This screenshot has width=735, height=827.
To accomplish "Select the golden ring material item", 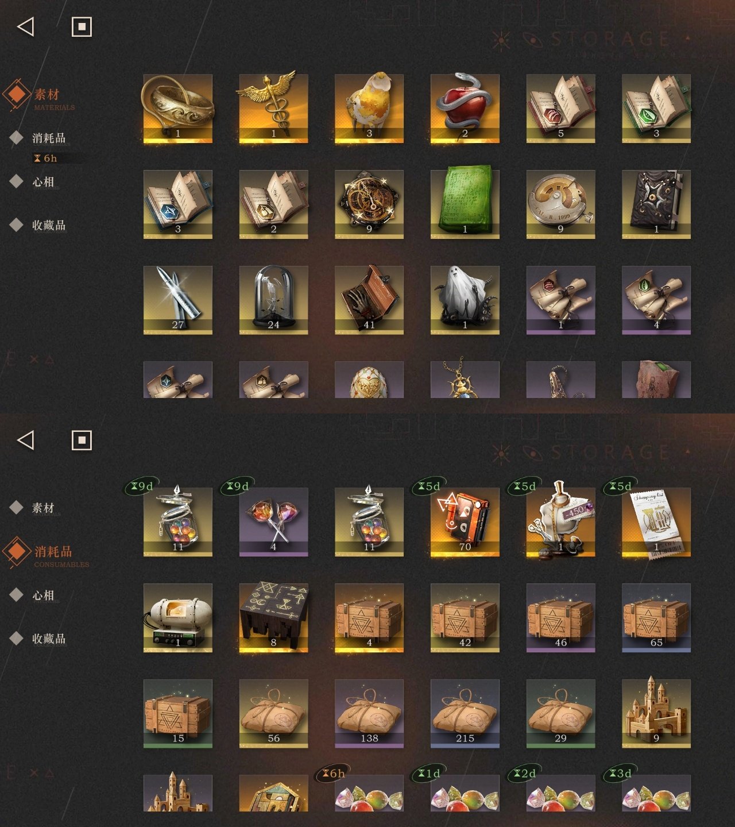I will (x=178, y=109).
